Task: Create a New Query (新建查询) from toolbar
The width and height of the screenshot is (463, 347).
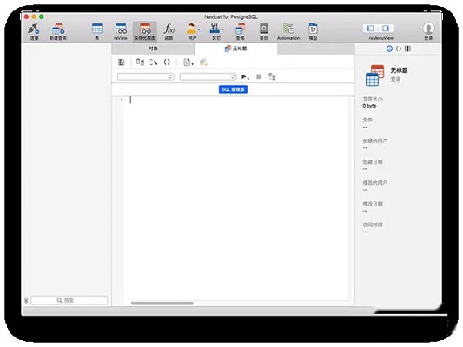Action: [x=58, y=29]
